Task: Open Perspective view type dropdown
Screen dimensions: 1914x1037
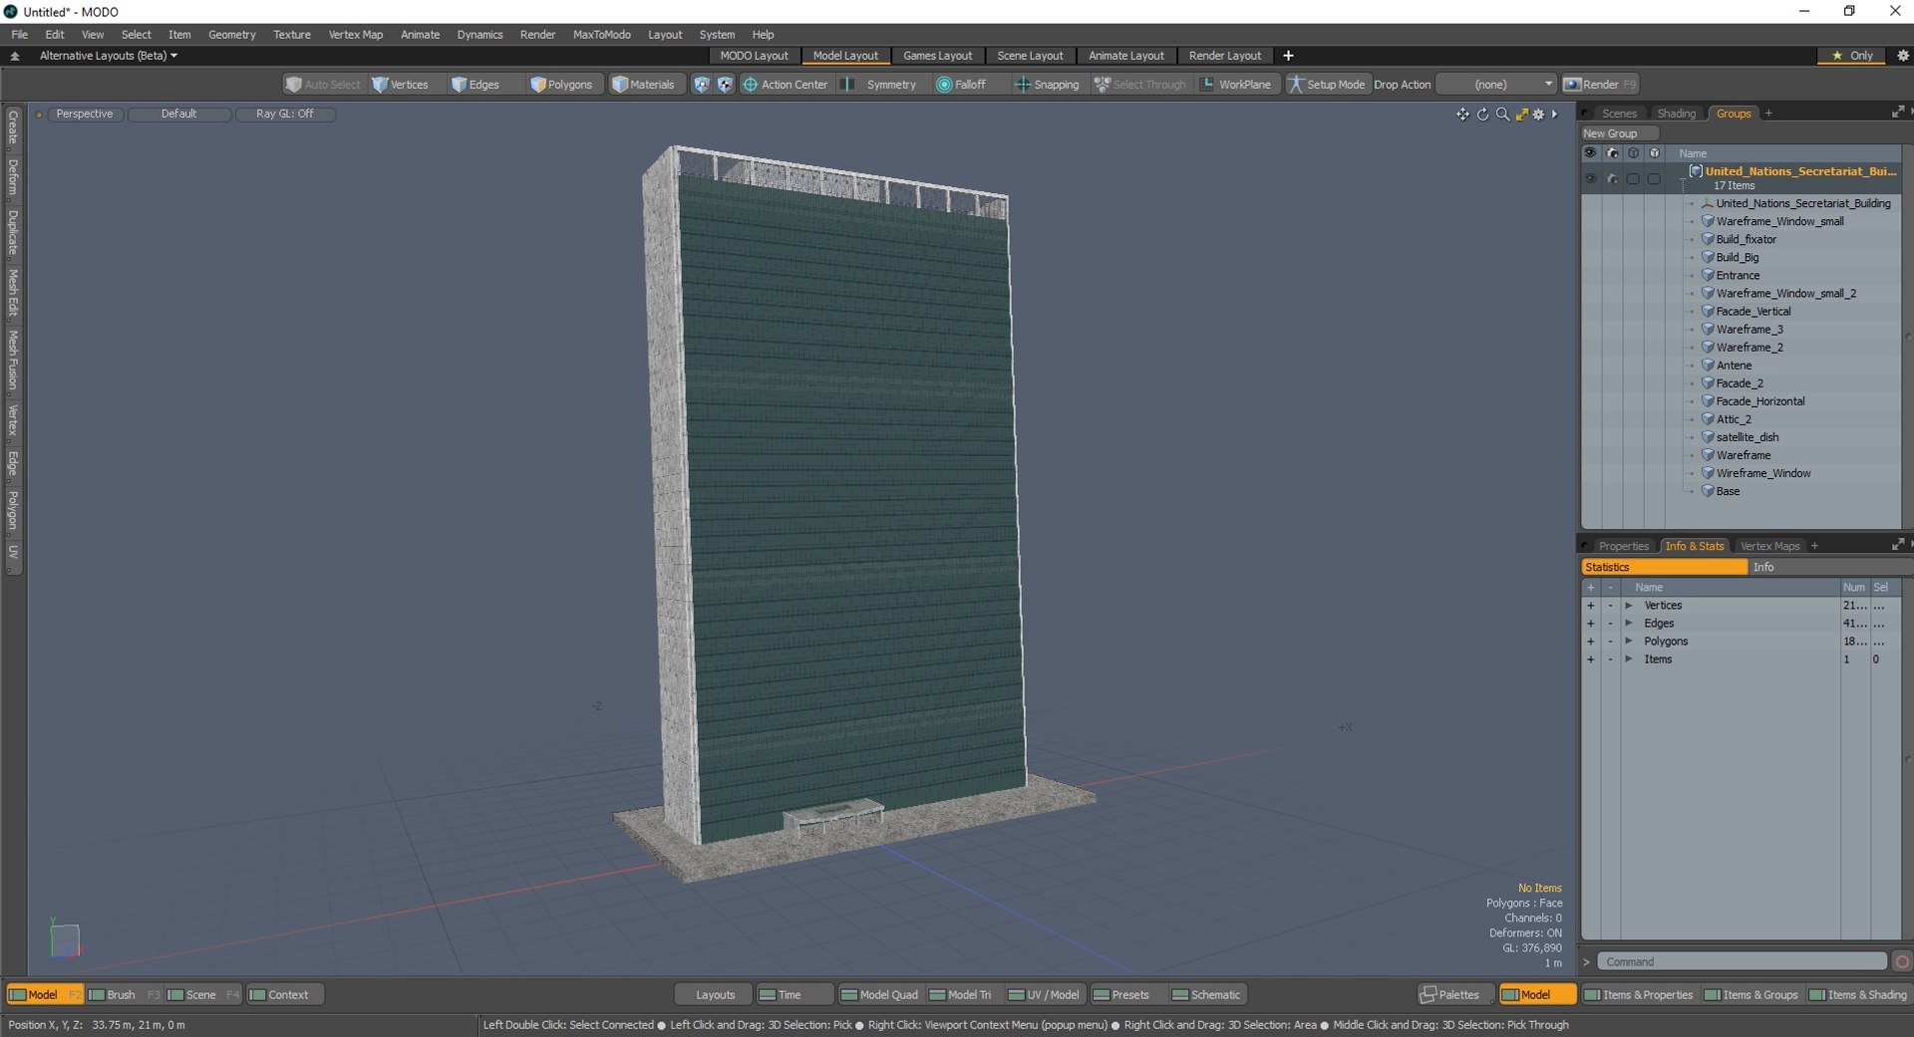Action: pos(85,114)
